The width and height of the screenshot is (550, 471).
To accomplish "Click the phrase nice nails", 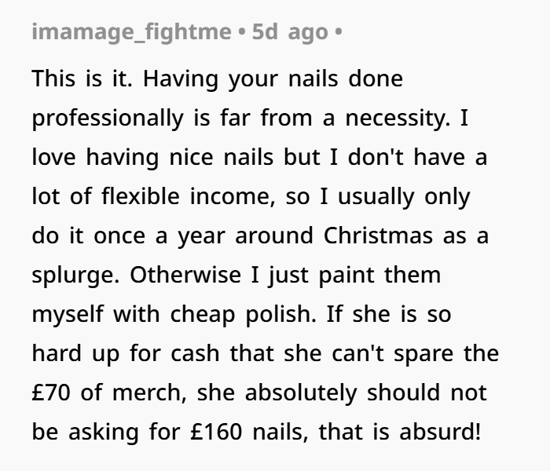I will (222, 157).
